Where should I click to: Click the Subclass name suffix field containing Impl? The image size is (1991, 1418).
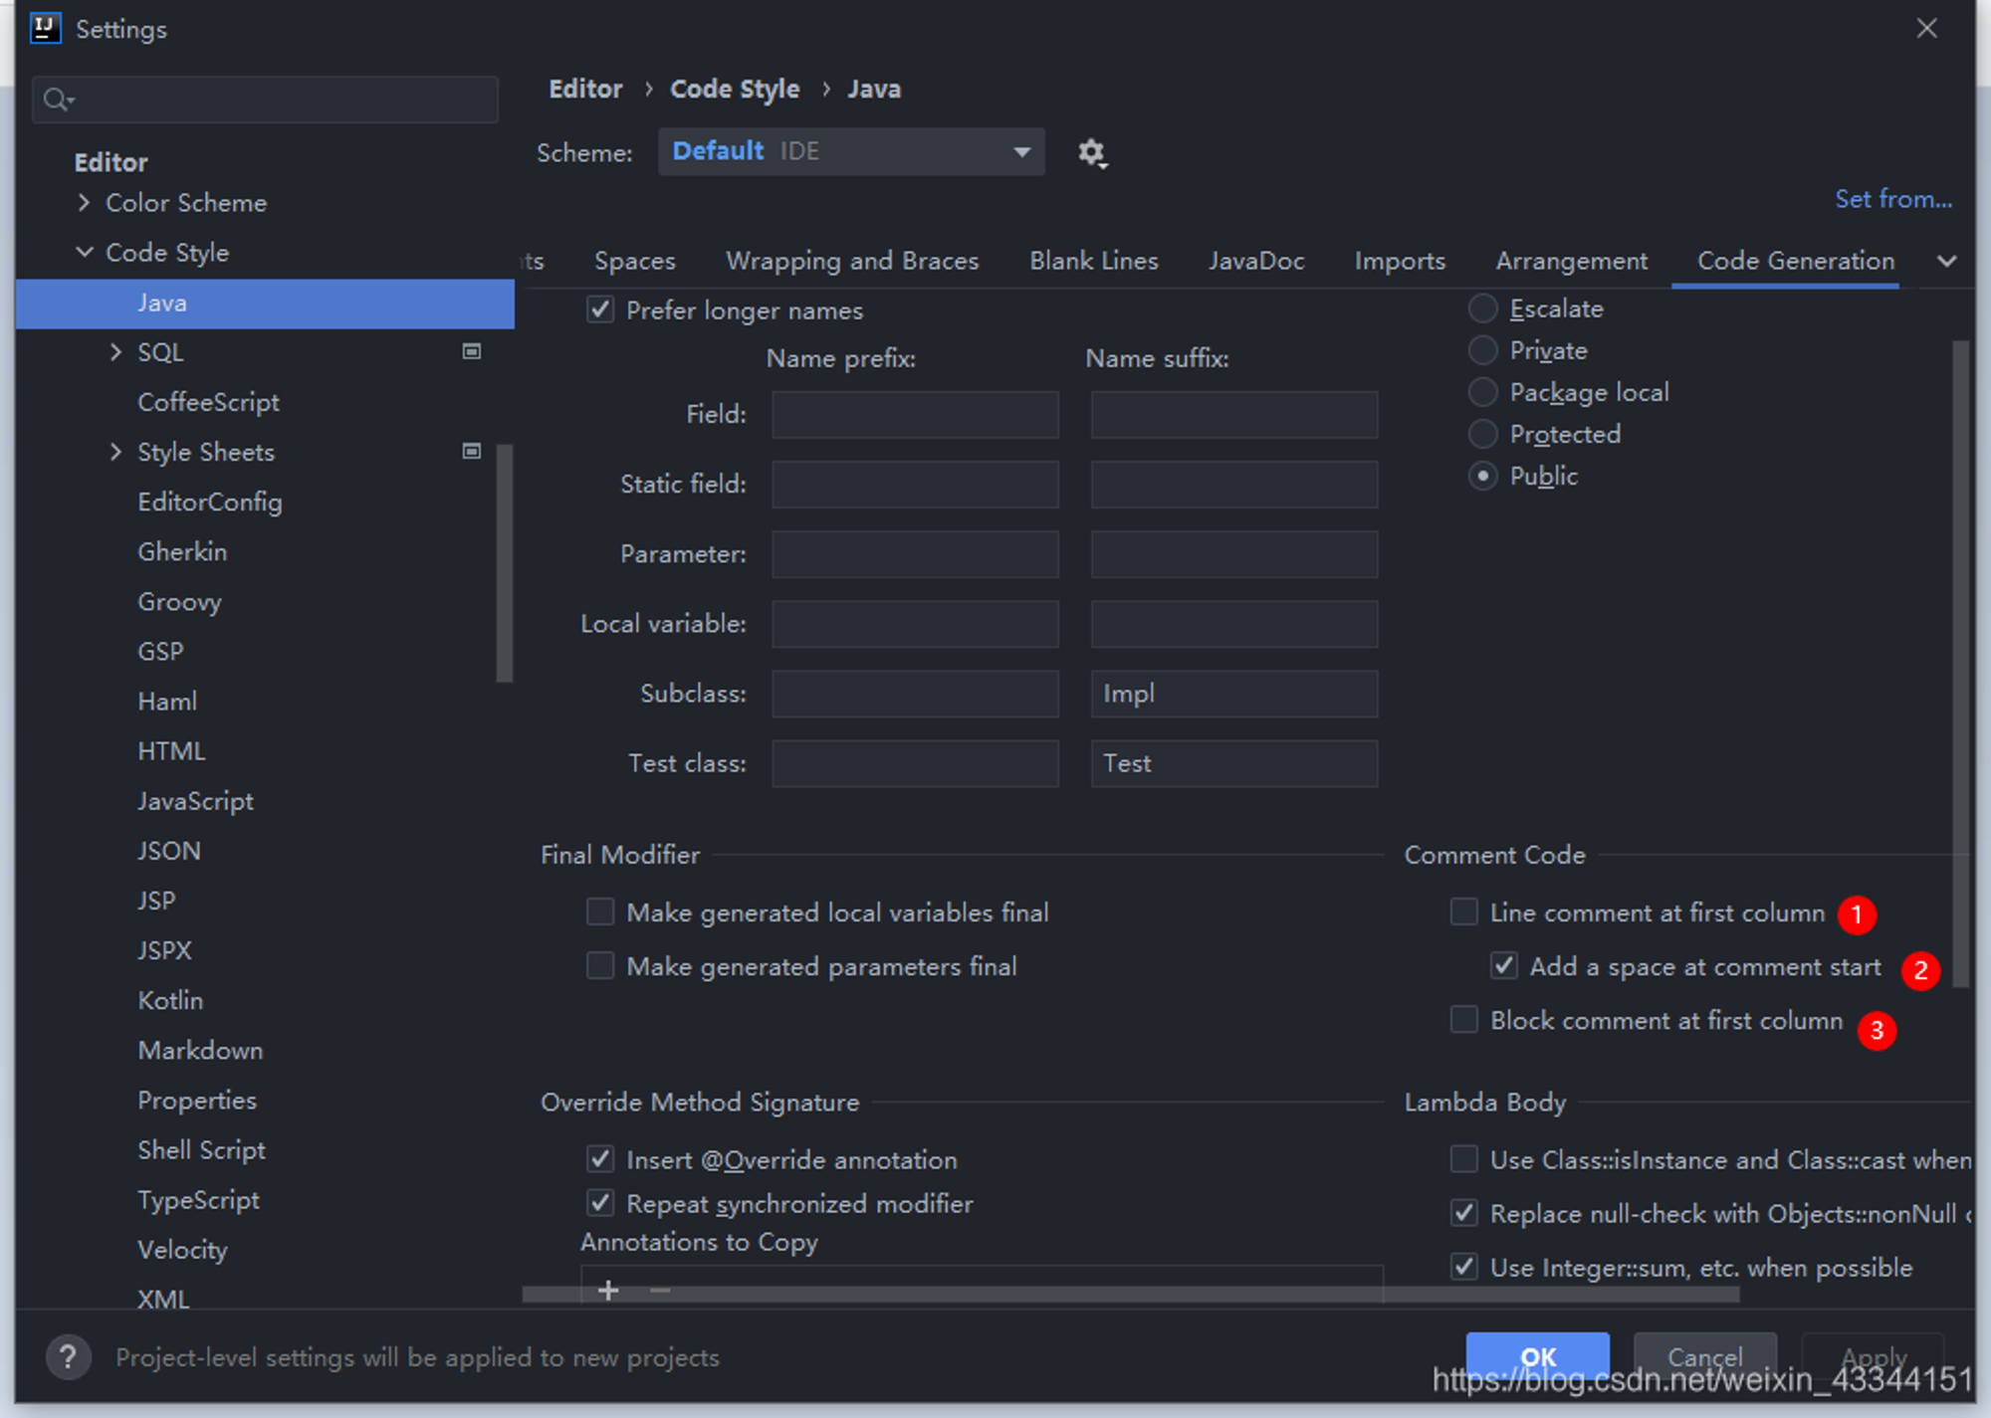tap(1234, 694)
